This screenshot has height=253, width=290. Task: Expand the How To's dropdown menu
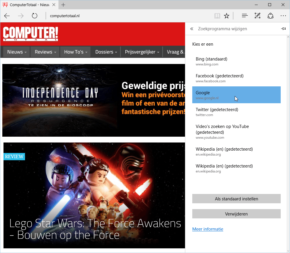(75, 52)
